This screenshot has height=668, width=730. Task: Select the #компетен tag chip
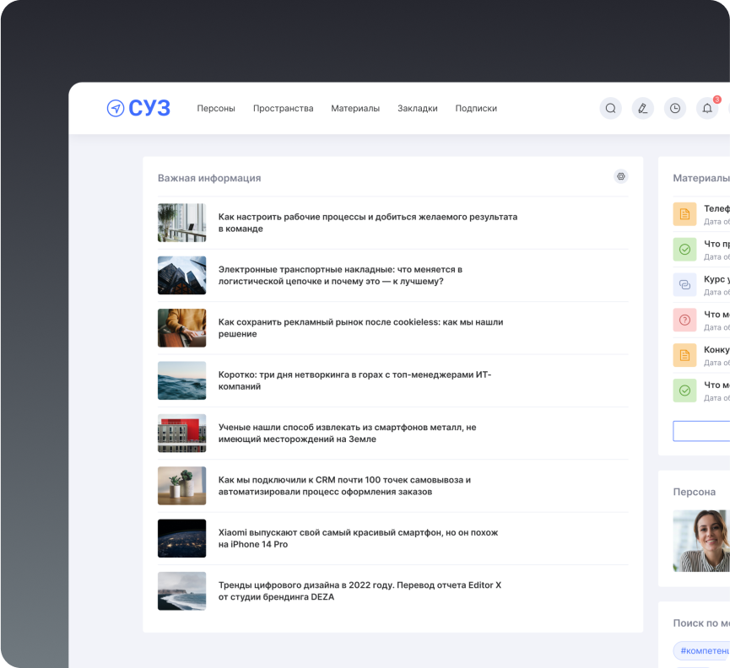click(x=703, y=650)
